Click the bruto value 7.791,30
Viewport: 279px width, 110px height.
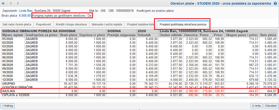point(72,65)
